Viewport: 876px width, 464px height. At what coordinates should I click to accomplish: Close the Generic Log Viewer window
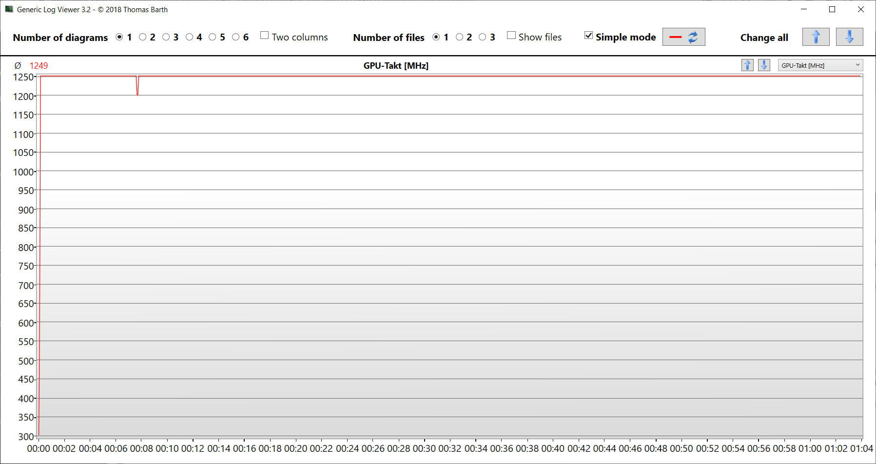(861, 9)
